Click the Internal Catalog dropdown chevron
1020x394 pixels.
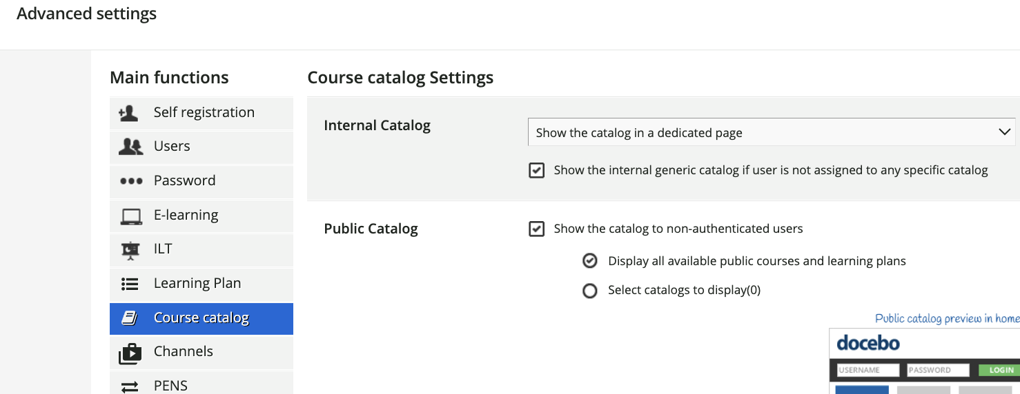point(1004,132)
